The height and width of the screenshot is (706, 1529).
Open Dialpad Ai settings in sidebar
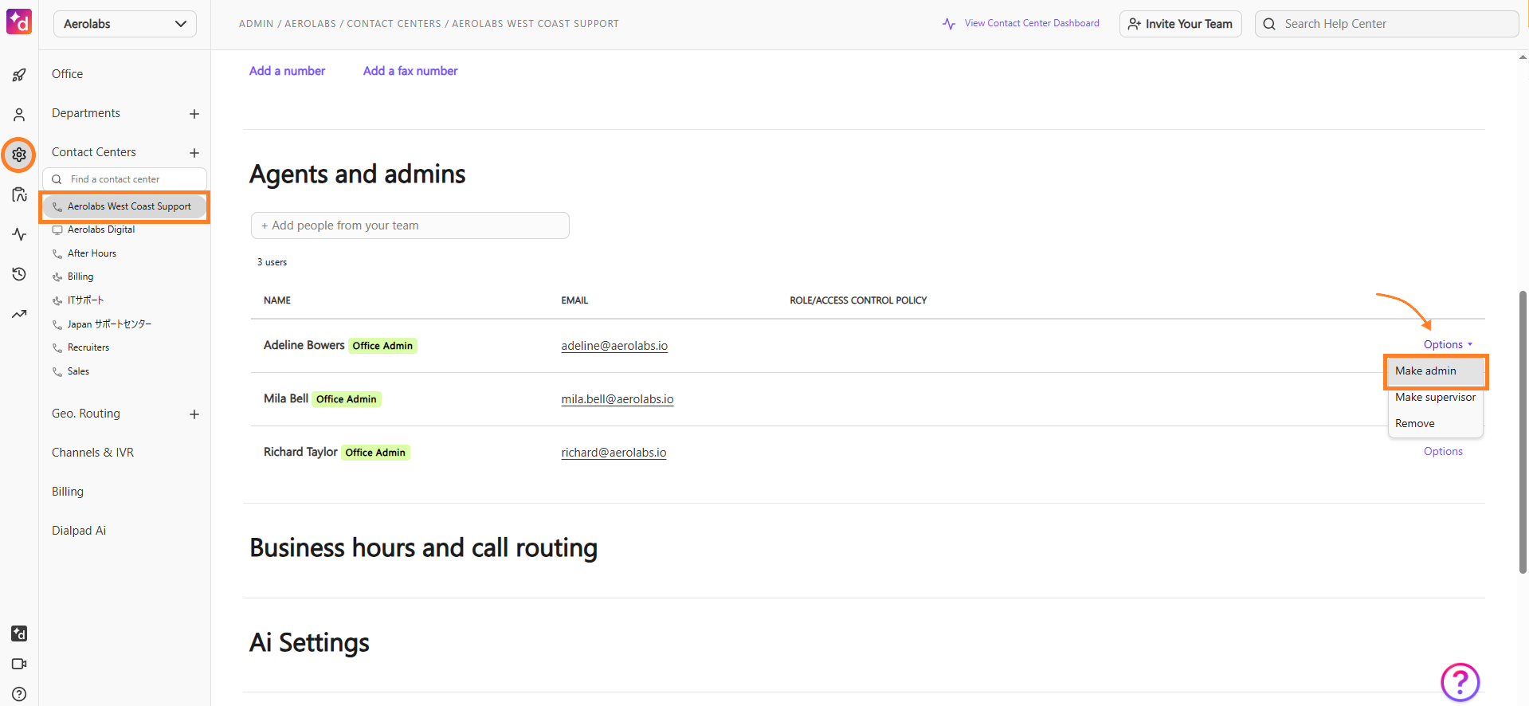[x=79, y=531]
